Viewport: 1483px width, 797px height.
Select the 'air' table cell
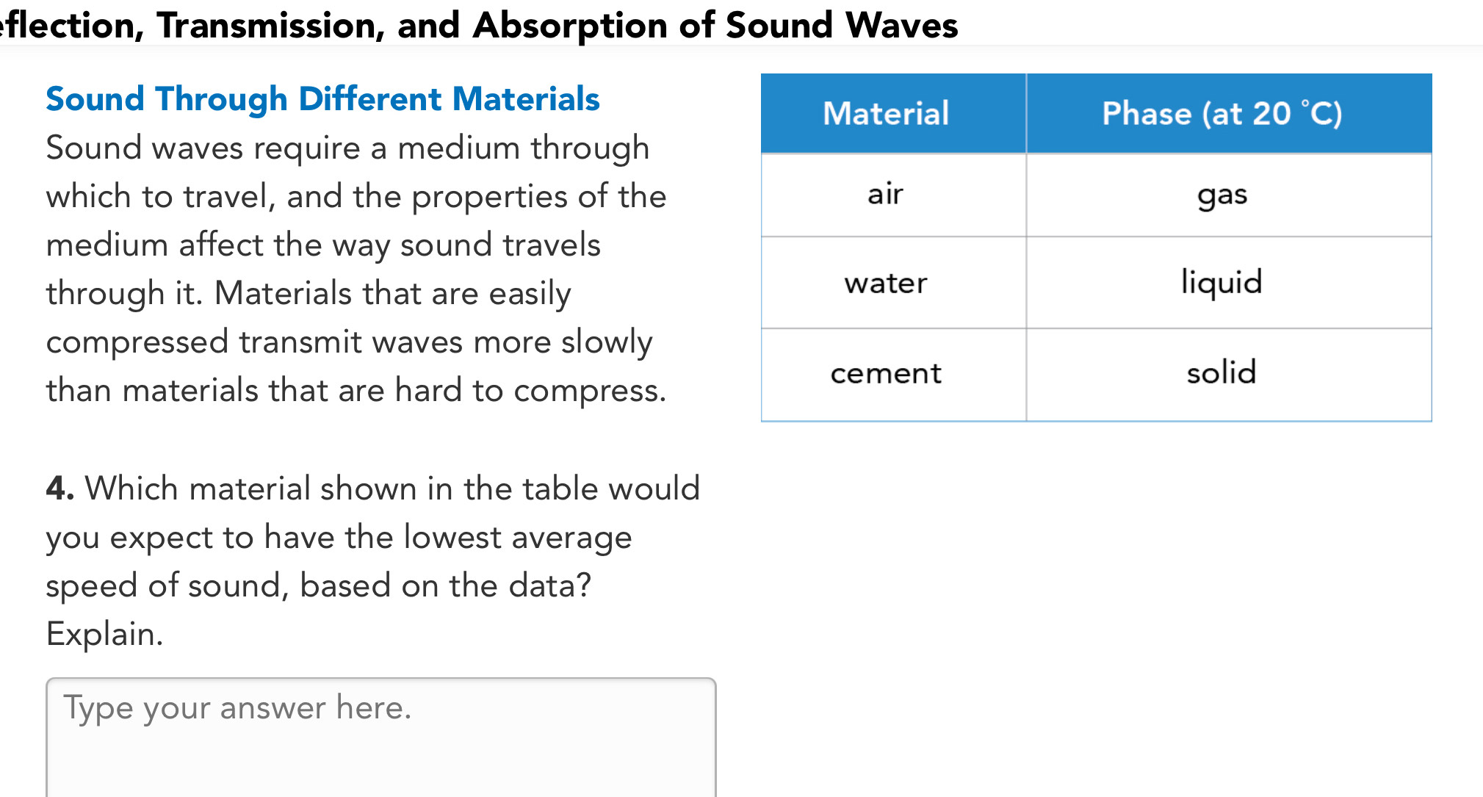pyautogui.click(x=885, y=195)
